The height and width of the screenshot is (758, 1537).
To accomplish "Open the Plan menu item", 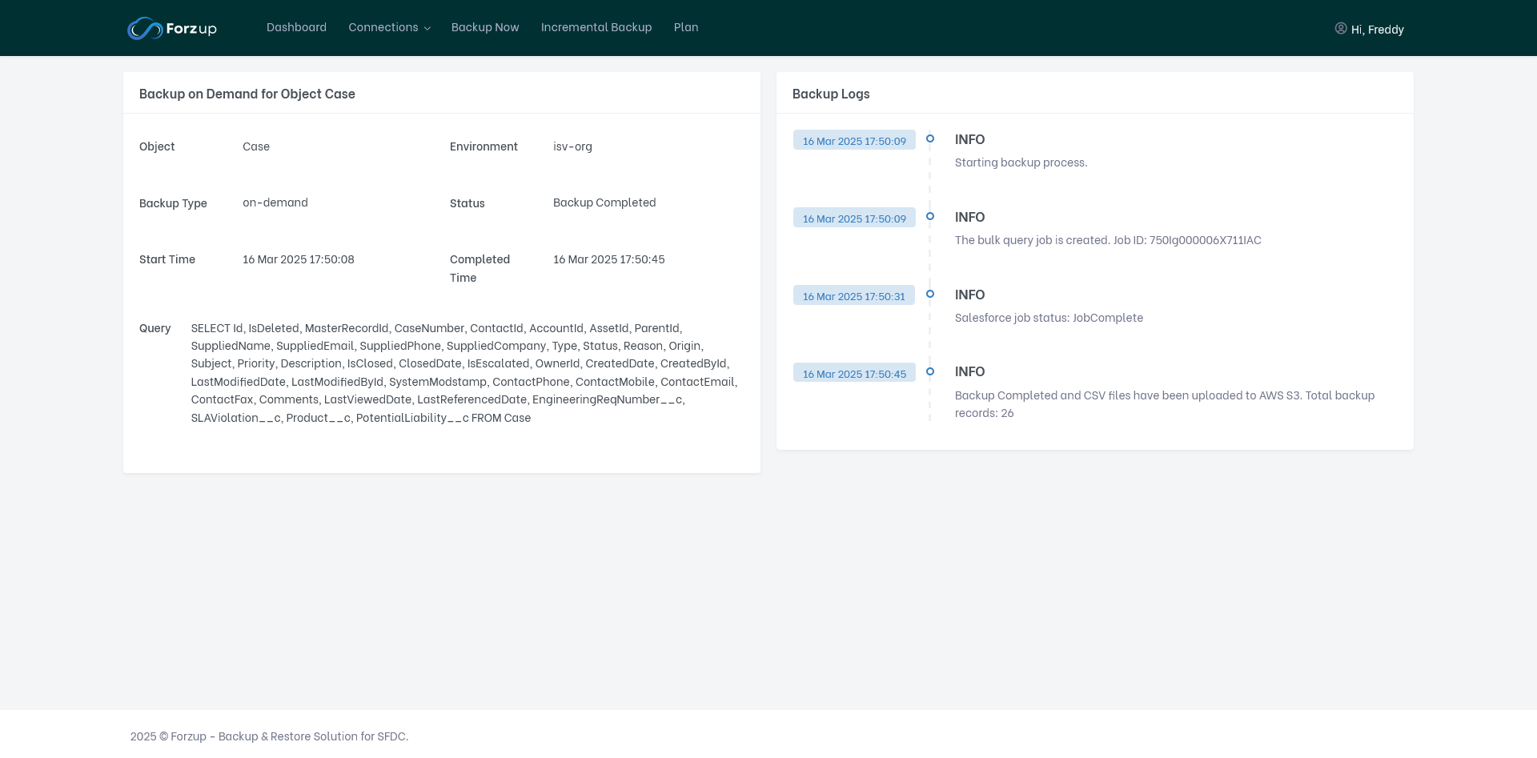I will pyautogui.click(x=686, y=27).
